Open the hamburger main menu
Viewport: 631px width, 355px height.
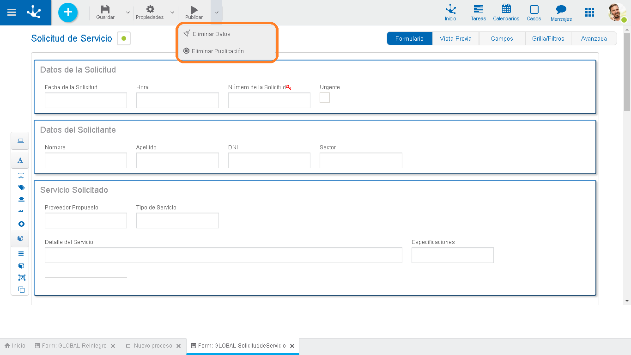12,12
